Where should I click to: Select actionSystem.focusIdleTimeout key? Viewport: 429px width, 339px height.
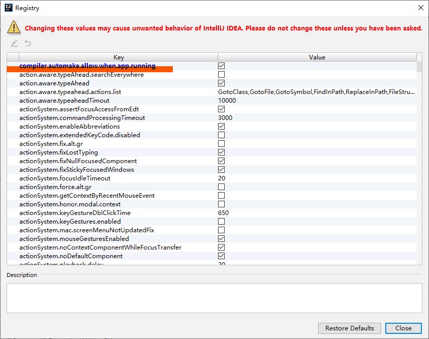coord(65,178)
